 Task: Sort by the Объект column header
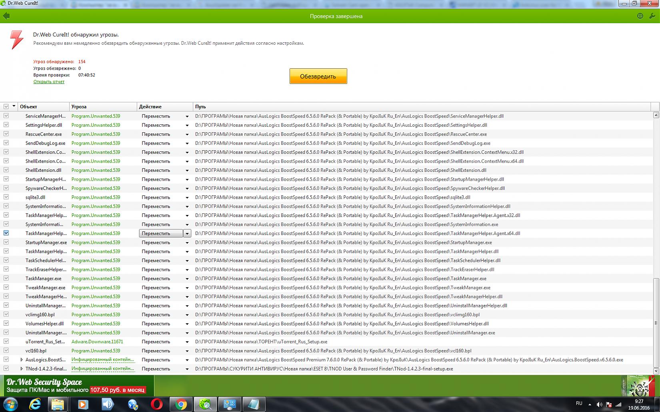click(44, 107)
